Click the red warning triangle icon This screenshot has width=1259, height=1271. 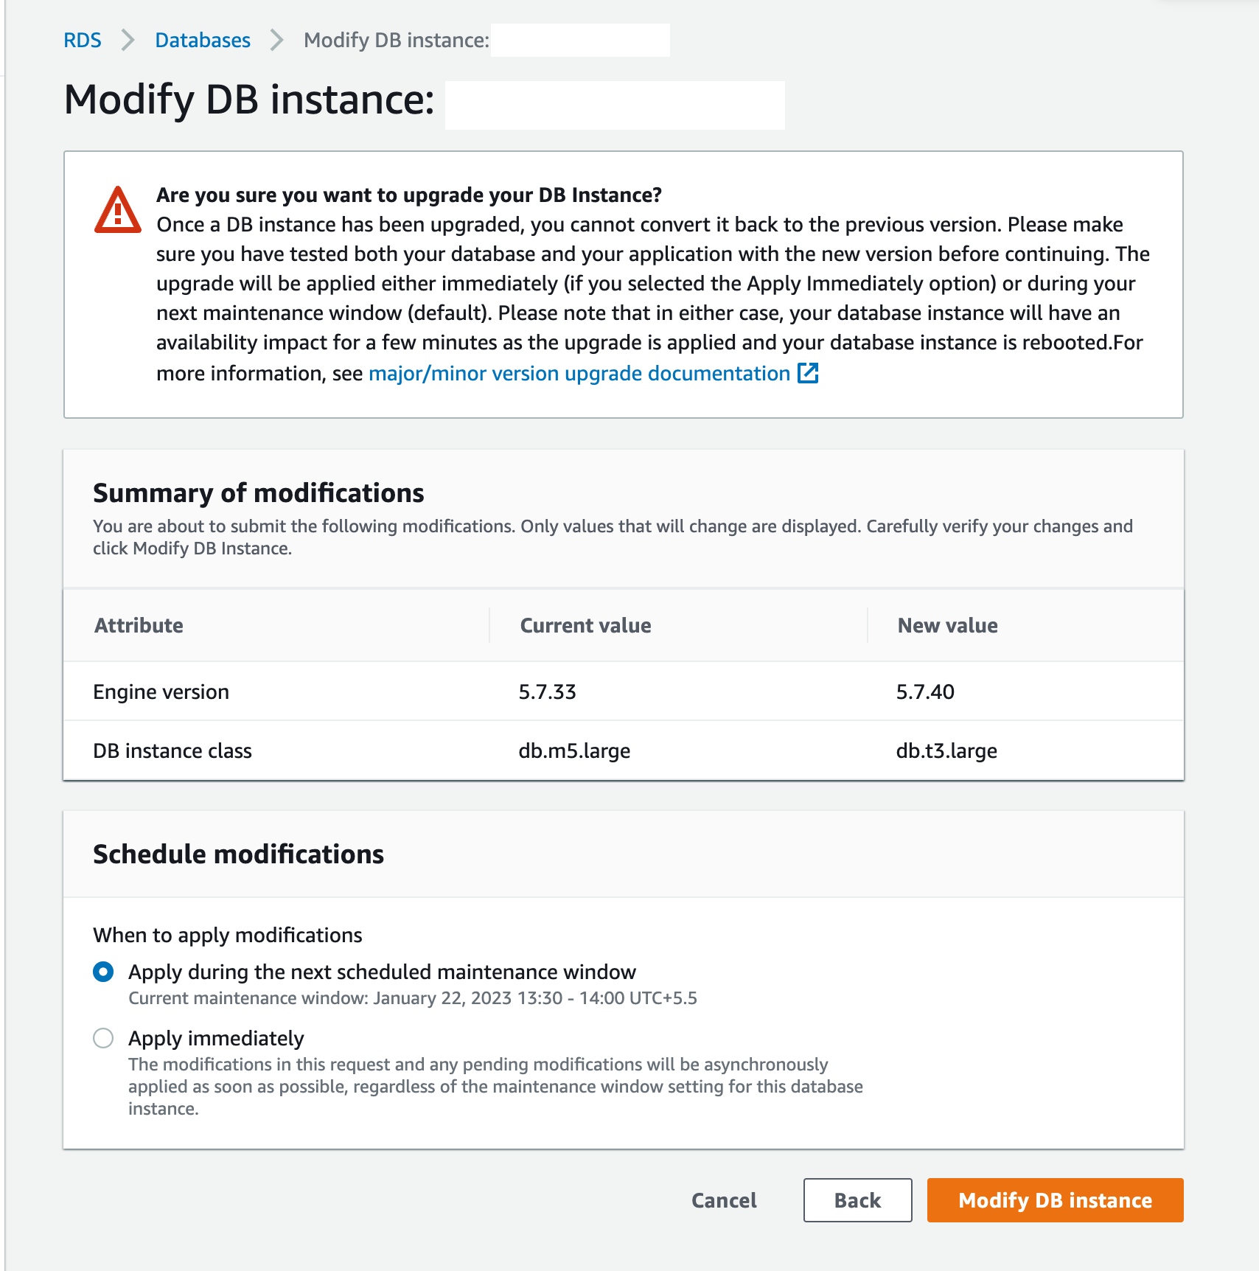pyautogui.click(x=118, y=211)
